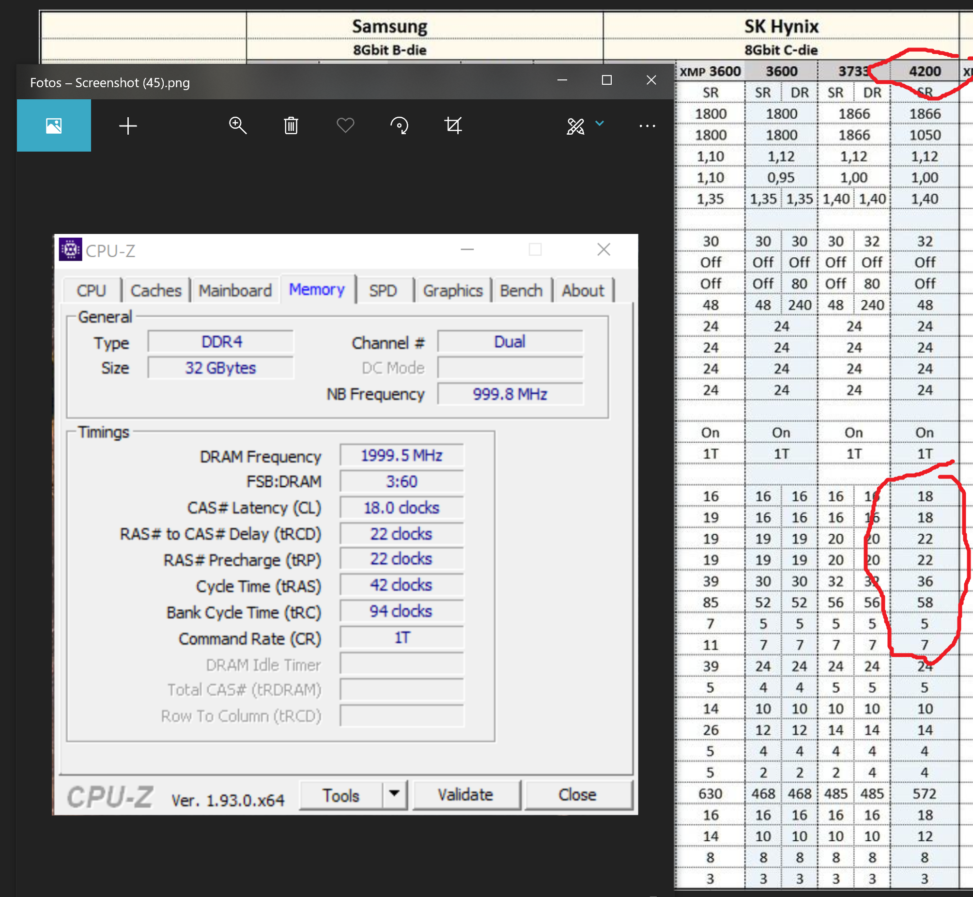Click the Validate button in CPU-Z
The height and width of the screenshot is (897, 973).
tap(466, 795)
